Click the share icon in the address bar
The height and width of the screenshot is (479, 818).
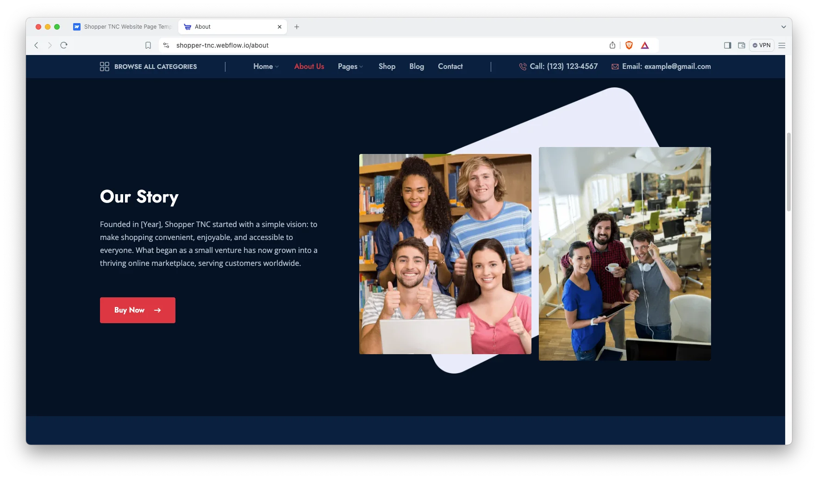[x=612, y=45]
